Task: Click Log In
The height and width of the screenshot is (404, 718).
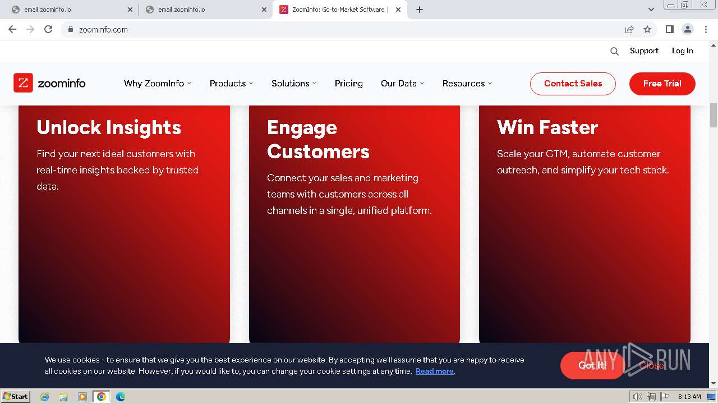Action: pos(683,50)
